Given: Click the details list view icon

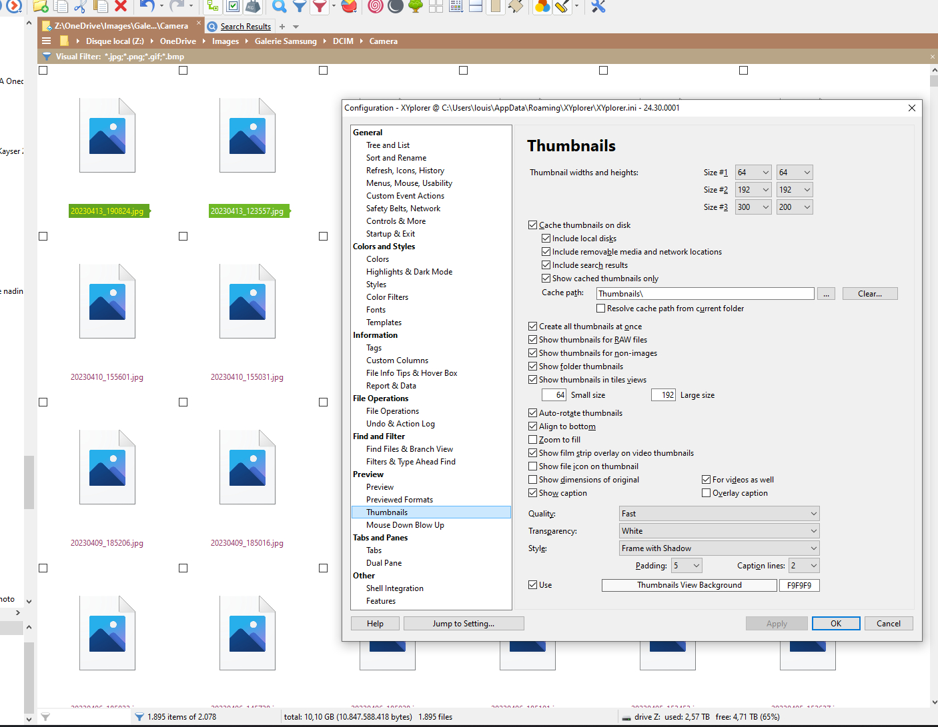Looking at the screenshot, I should [x=456, y=6].
